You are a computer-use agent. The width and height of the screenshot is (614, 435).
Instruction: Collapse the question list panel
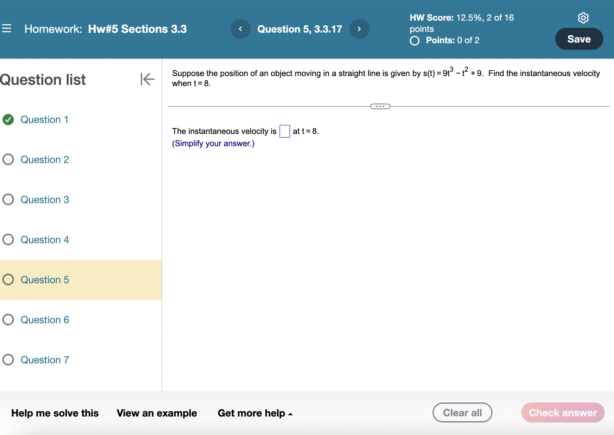147,79
